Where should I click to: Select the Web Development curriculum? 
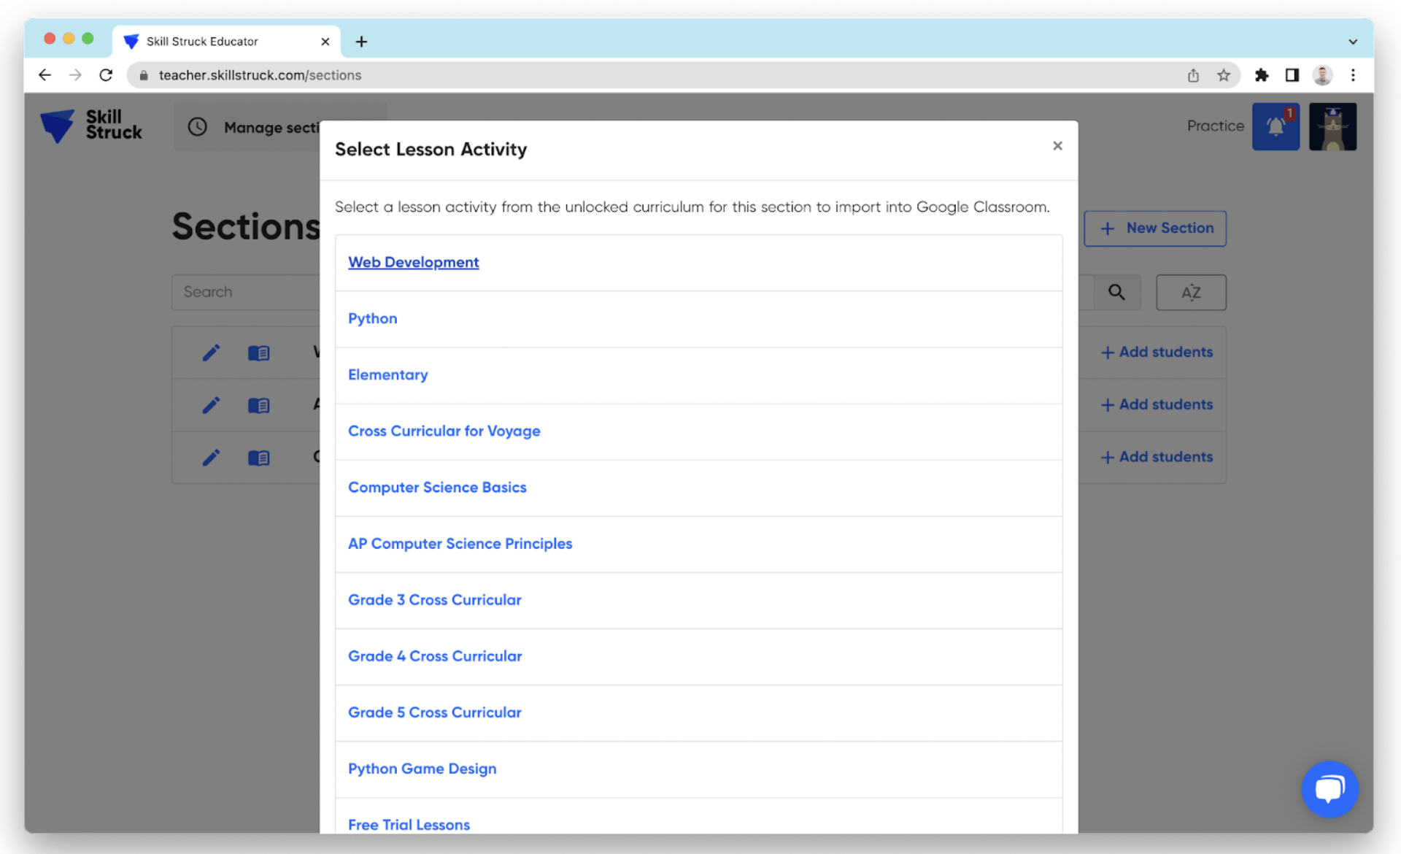tap(413, 261)
